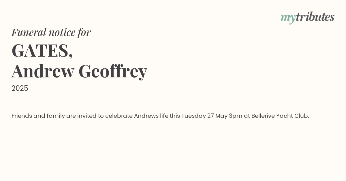Viewport: 346px width, 181px height.
Task: Click 'Tuesday 27 May' in the notice
Action: pos(204,116)
